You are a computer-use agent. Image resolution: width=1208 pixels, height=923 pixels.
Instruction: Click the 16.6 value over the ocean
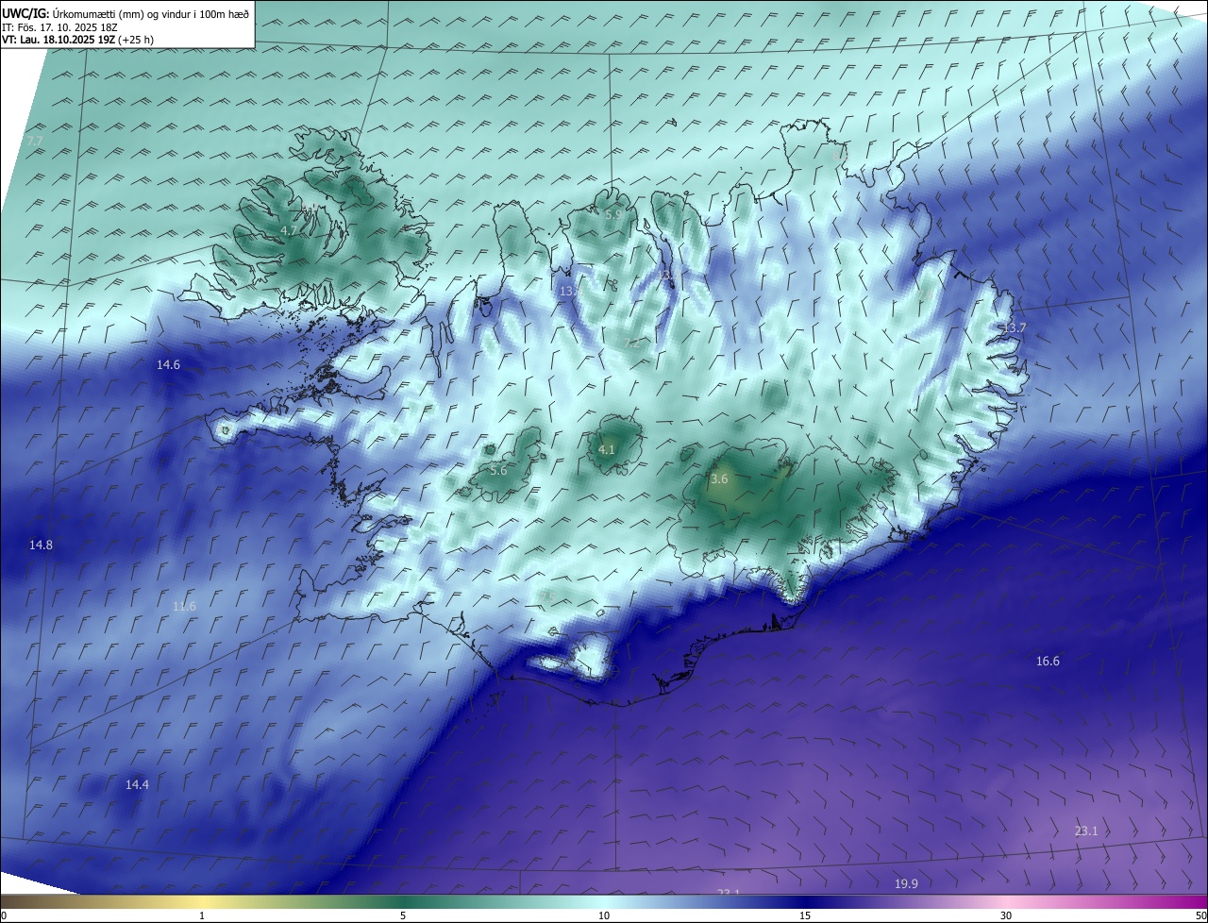[1048, 661]
